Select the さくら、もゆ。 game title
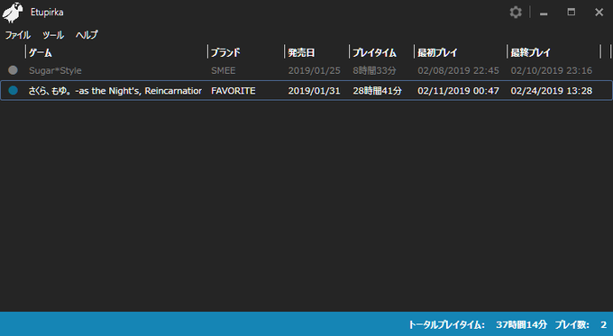Screen dimensions: 613x336 click(115, 91)
